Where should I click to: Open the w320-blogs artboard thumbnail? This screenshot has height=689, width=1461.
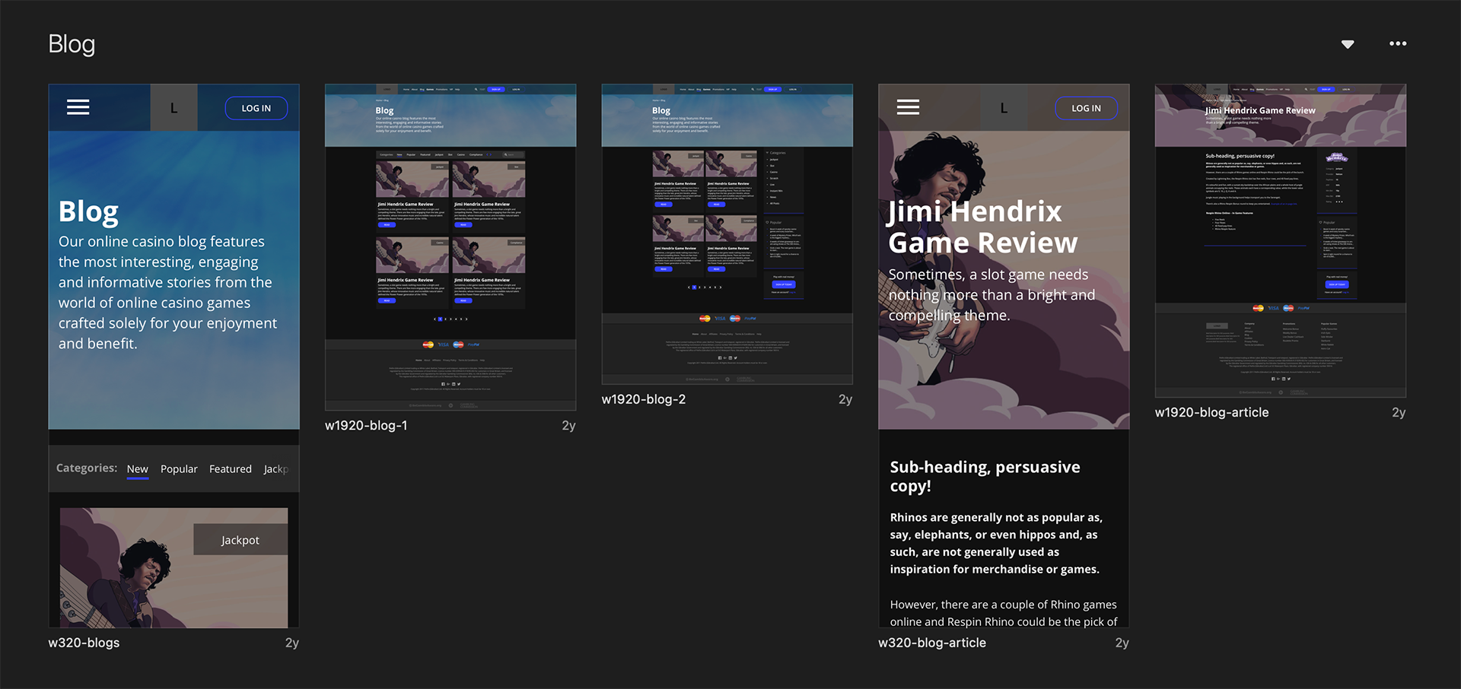(x=173, y=355)
